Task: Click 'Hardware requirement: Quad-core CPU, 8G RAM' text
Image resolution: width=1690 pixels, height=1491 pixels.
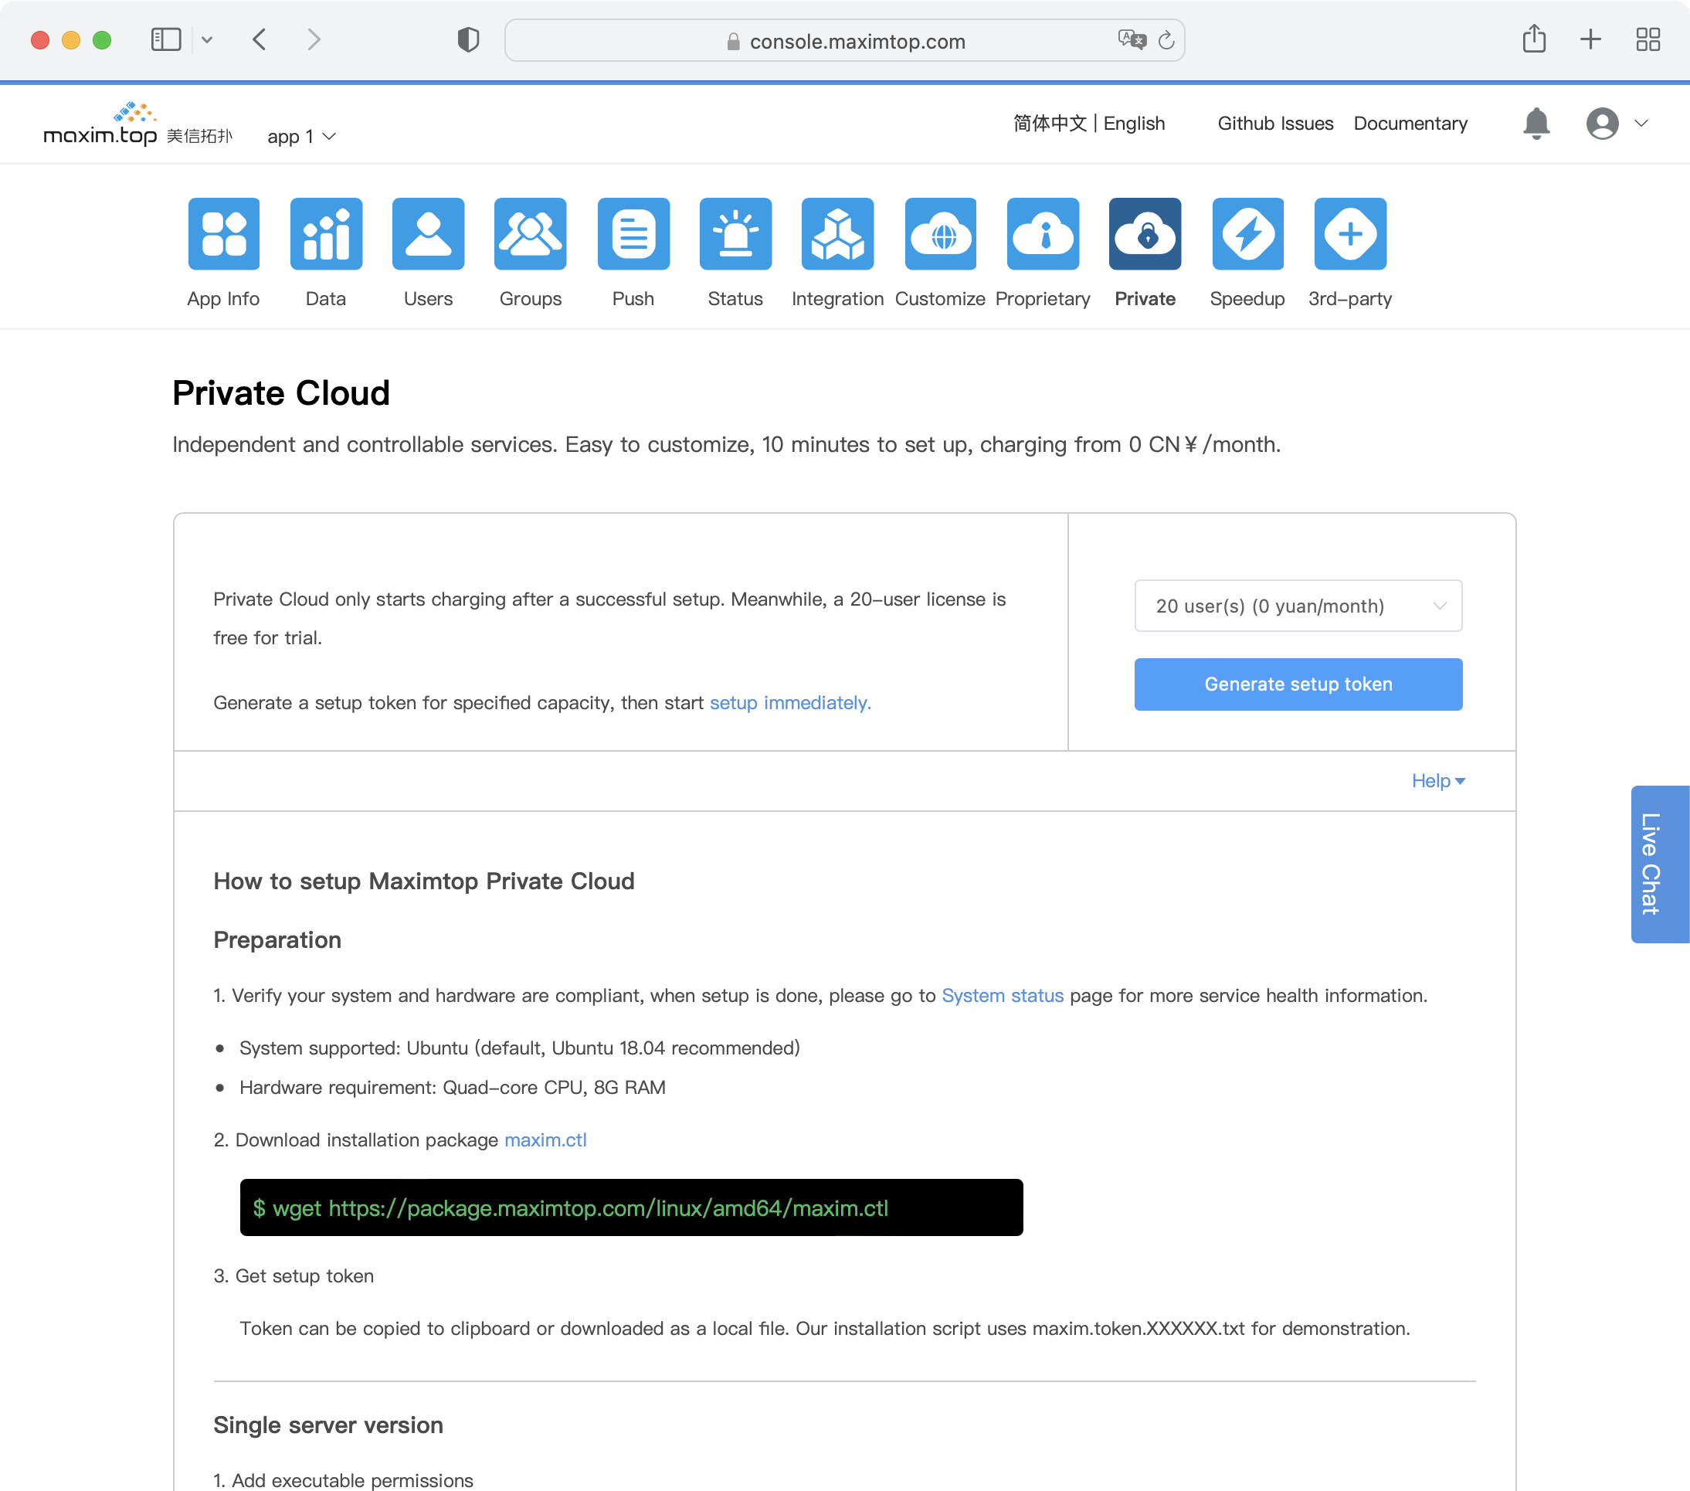Action: [x=453, y=1088]
